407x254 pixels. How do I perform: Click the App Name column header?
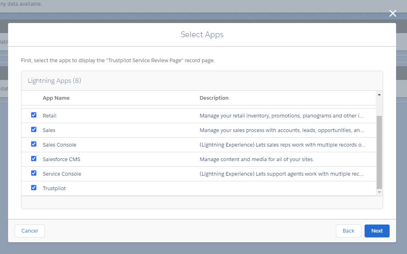pyautogui.click(x=56, y=98)
